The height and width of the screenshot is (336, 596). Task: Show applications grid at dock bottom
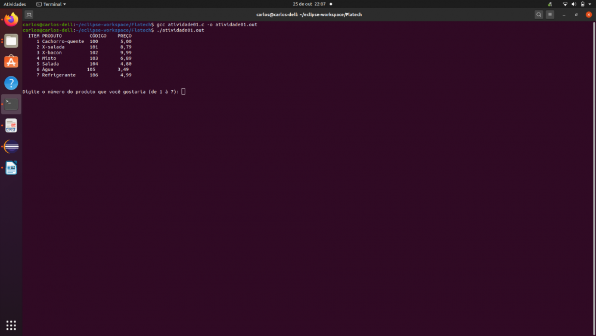11,325
